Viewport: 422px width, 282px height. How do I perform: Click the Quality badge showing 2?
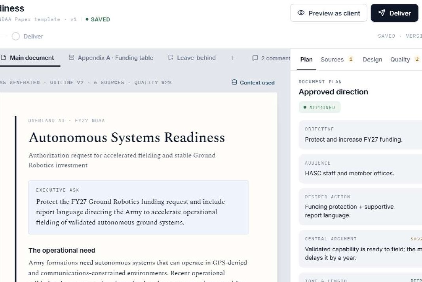pyautogui.click(x=417, y=59)
